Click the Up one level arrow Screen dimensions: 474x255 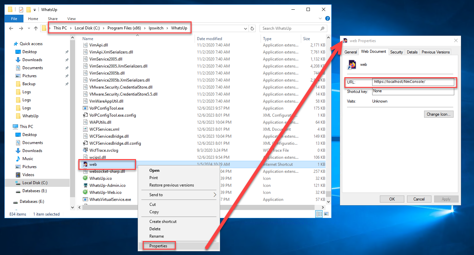(36, 28)
